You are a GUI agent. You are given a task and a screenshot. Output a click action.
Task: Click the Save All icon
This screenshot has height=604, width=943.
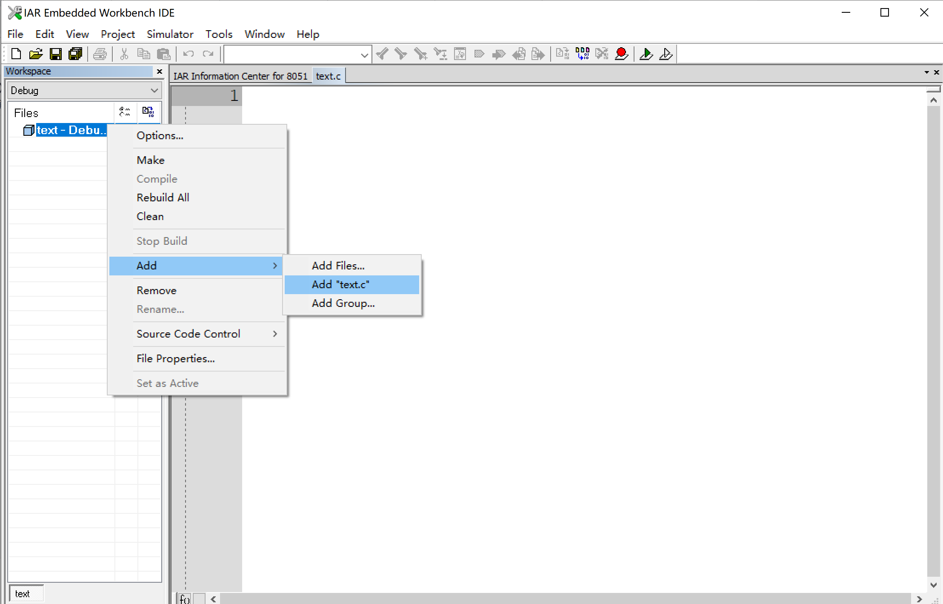[x=76, y=54]
